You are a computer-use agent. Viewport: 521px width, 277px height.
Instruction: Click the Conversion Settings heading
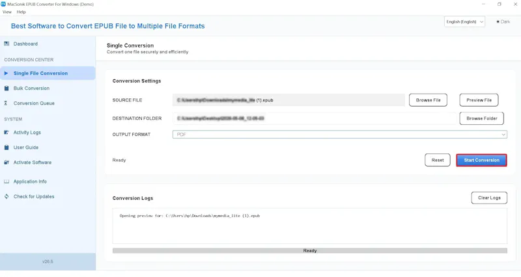coord(137,81)
